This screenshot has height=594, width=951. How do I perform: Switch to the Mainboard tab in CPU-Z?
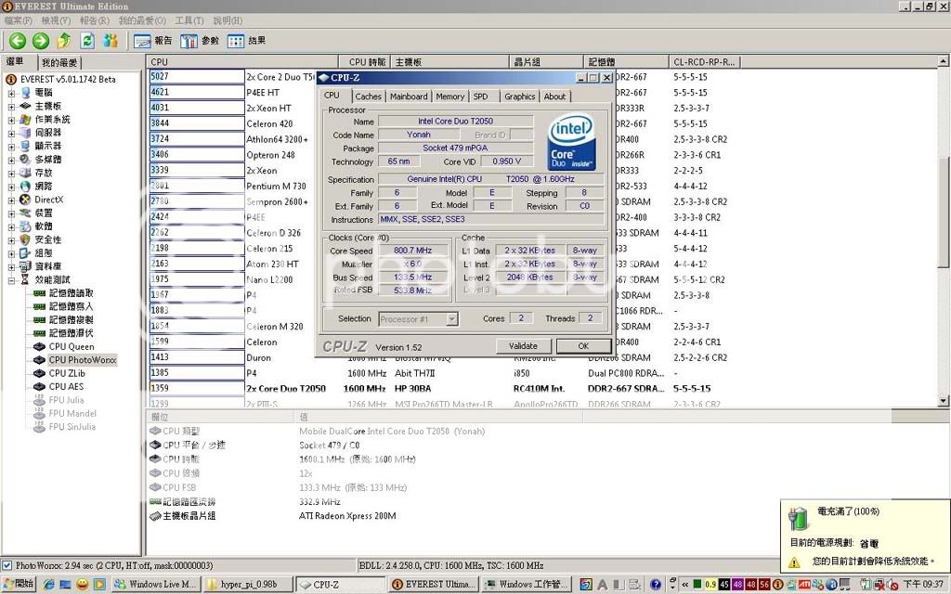(x=409, y=97)
